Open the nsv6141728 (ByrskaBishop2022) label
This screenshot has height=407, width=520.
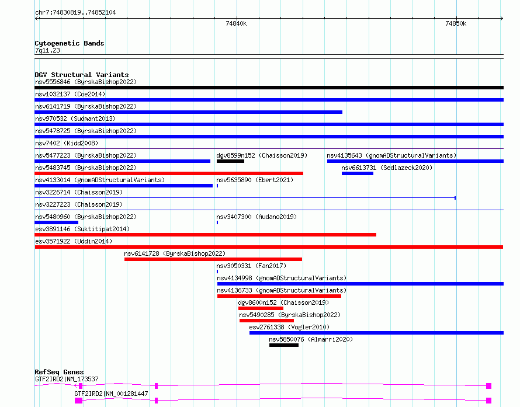coord(175,253)
